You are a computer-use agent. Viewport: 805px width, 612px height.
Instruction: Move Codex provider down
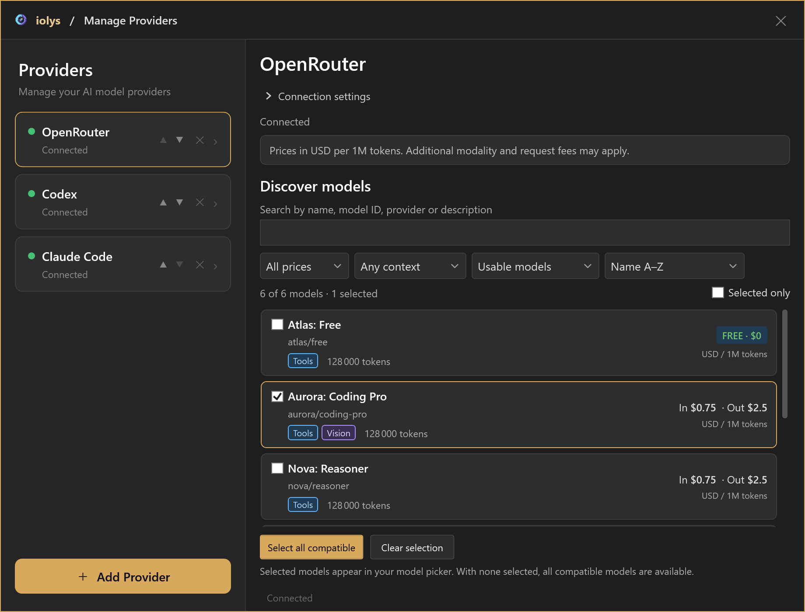click(x=179, y=202)
